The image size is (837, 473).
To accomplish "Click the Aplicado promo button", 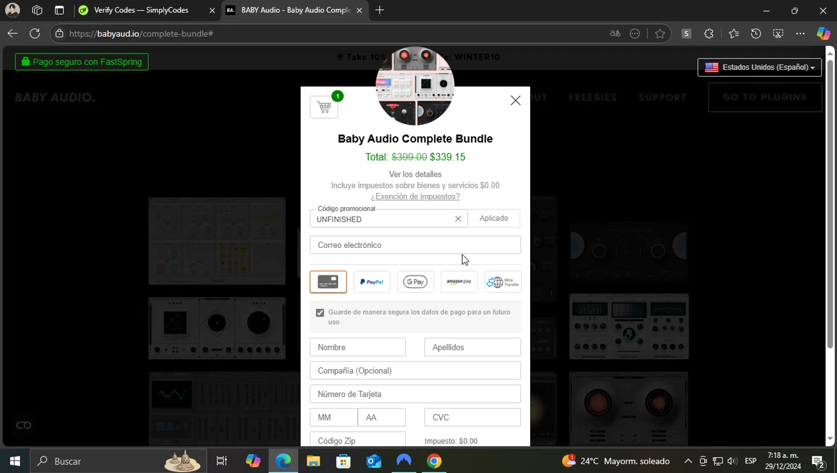I will [494, 218].
